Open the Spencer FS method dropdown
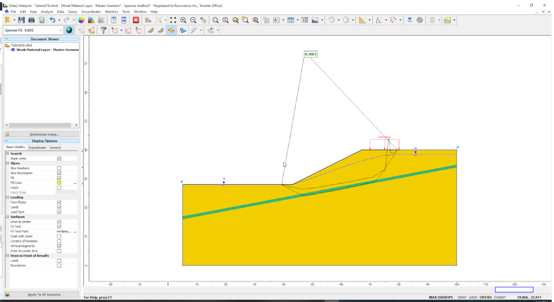Screen dimensions: 554x302 [61, 30]
